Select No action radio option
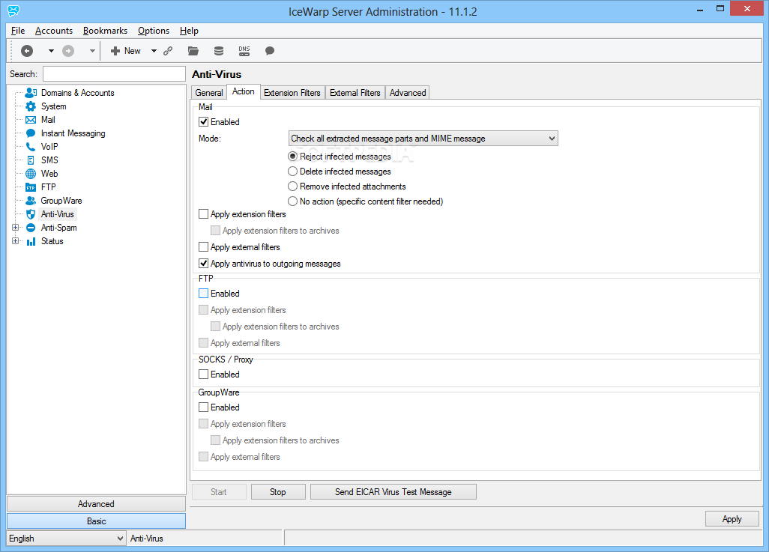Image resolution: width=769 pixels, height=552 pixels. coord(293,201)
